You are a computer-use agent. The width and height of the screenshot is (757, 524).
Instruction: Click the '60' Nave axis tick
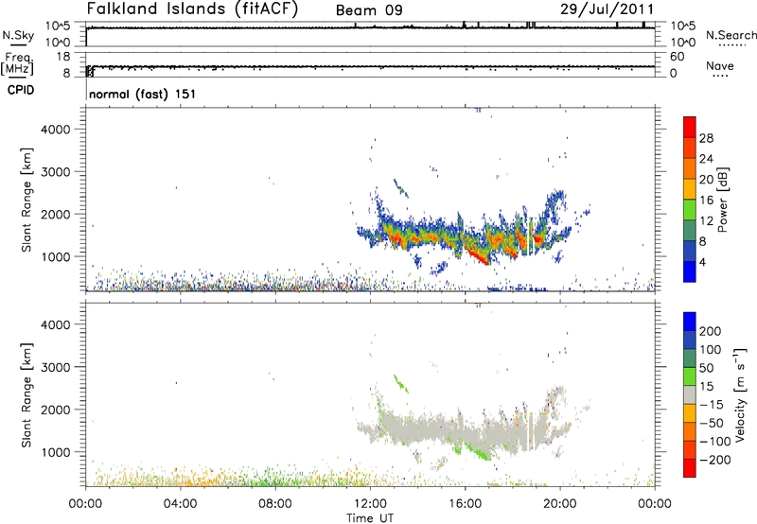(677, 57)
